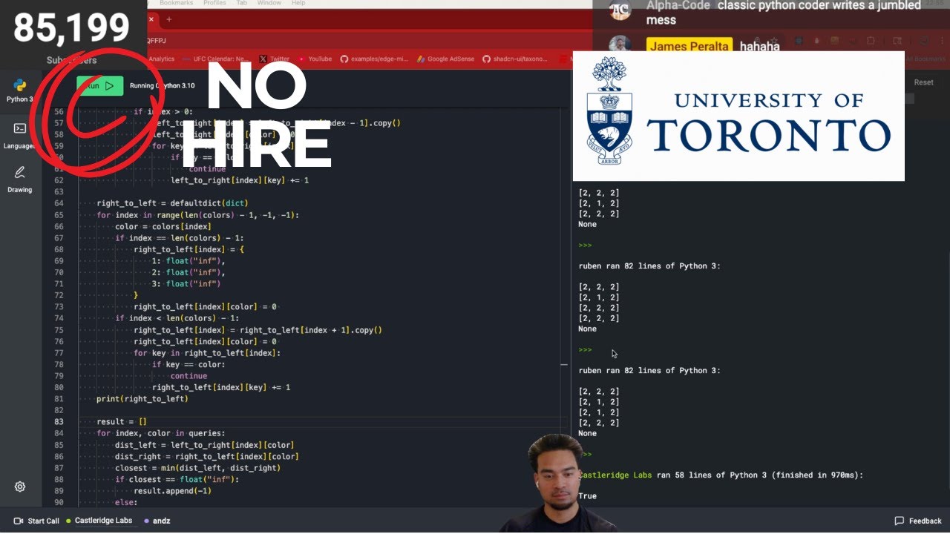Open the UFC Calendar bookmark

[216, 59]
